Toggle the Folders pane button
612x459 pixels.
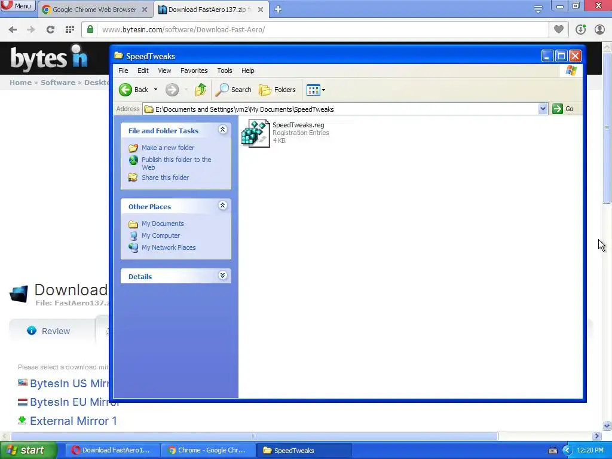click(277, 90)
